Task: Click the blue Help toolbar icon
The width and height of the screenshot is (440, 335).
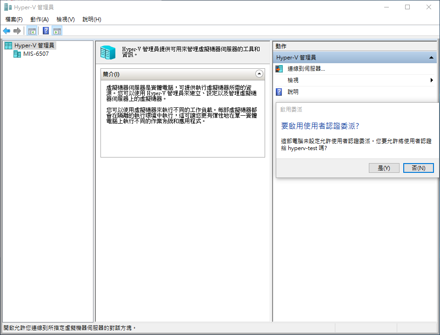Action: [46, 31]
